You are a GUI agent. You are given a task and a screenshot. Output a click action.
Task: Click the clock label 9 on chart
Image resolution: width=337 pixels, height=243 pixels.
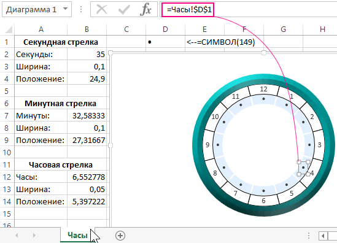pos(207,145)
